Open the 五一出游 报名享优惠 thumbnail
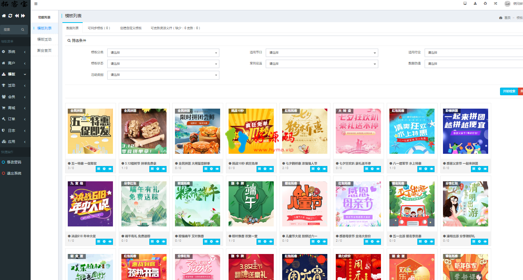 (x=412, y=204)
